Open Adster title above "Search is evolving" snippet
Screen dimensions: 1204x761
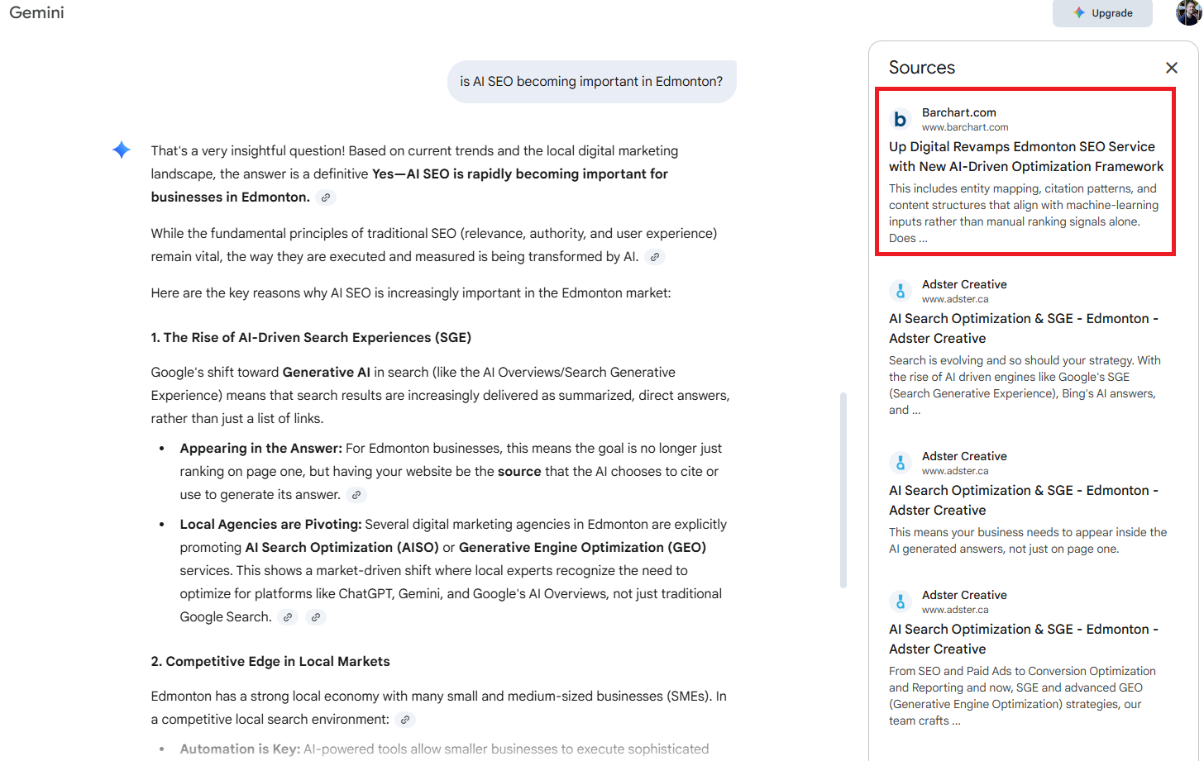pyautogui.click(x=1024, y=328)
